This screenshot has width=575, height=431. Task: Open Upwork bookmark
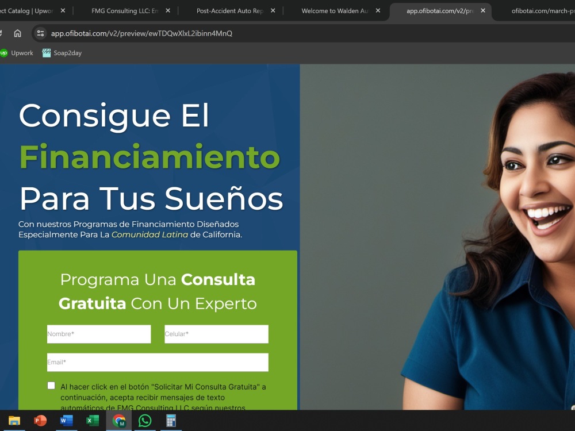tap(17, 53)
